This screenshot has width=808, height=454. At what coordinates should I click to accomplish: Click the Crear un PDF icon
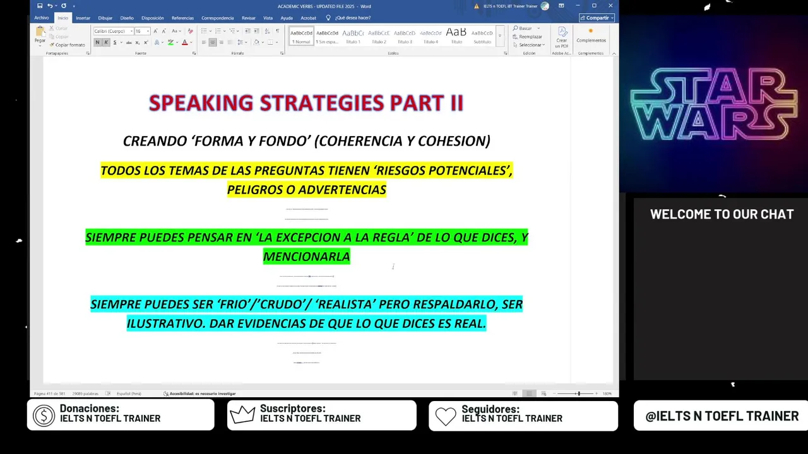point(561,37)
